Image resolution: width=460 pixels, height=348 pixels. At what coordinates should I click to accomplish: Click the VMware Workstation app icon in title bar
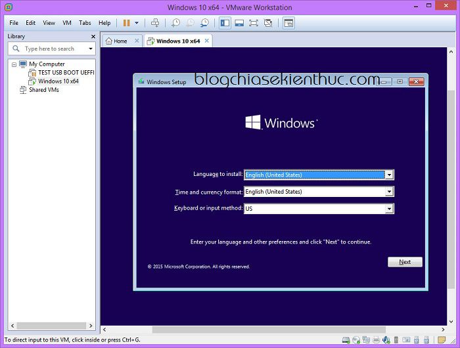[x=9, y=7]
